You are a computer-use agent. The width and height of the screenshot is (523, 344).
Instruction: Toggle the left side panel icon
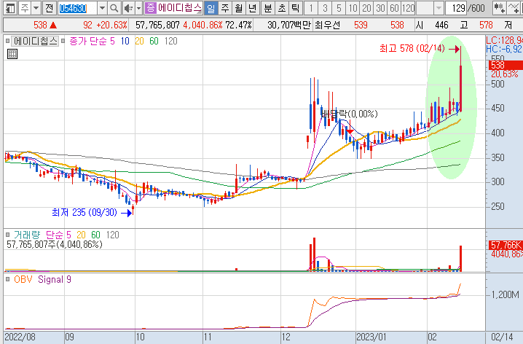click(10, 8)
